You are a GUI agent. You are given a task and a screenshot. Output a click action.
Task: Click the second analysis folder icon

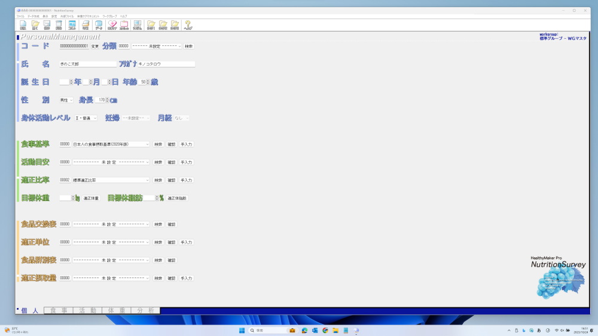point(163,25)
